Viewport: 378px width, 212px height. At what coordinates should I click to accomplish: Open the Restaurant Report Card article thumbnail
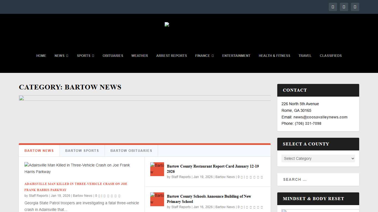point(157,169)
